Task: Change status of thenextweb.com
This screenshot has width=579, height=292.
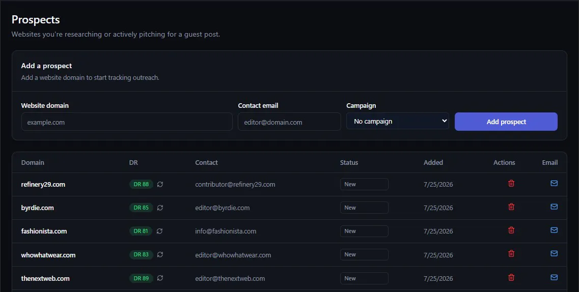Action: pyautogui.click(x=364, y=278)
